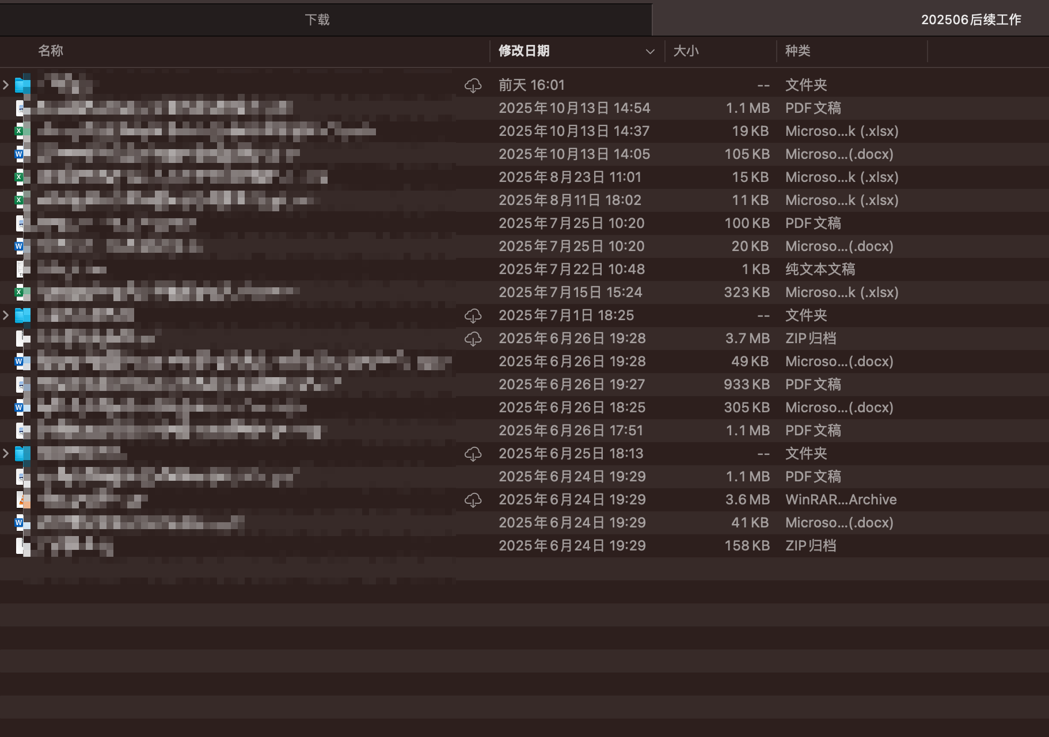Image resolution: width=1049 pixels, height=737 pixels.
Task: Click the cloud icon for the WinRAR archive
Action: pos(473,500)
